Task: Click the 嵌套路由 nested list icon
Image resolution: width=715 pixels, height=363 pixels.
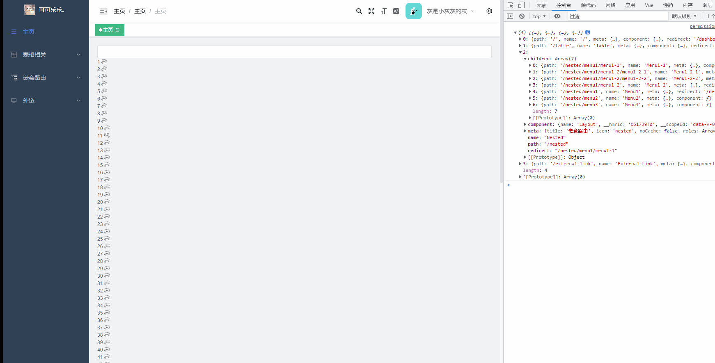Action: [14, 78]
